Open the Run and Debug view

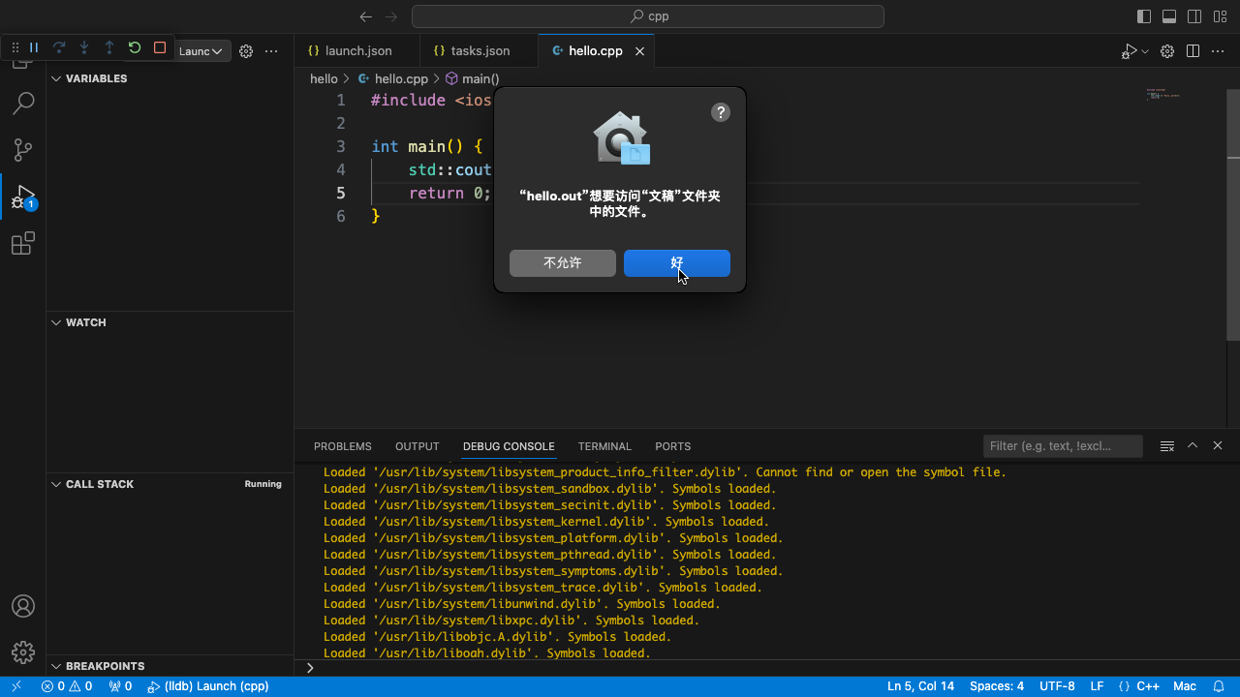[23, 197]
